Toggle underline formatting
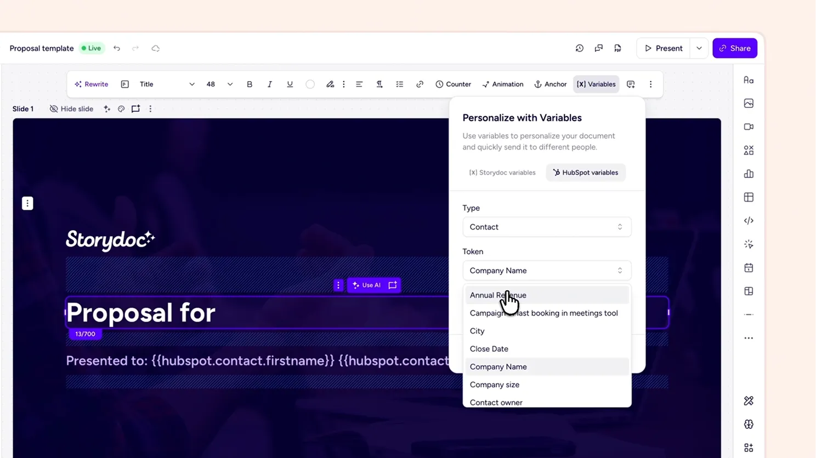816x458 pixels. [x=290, y=84]
